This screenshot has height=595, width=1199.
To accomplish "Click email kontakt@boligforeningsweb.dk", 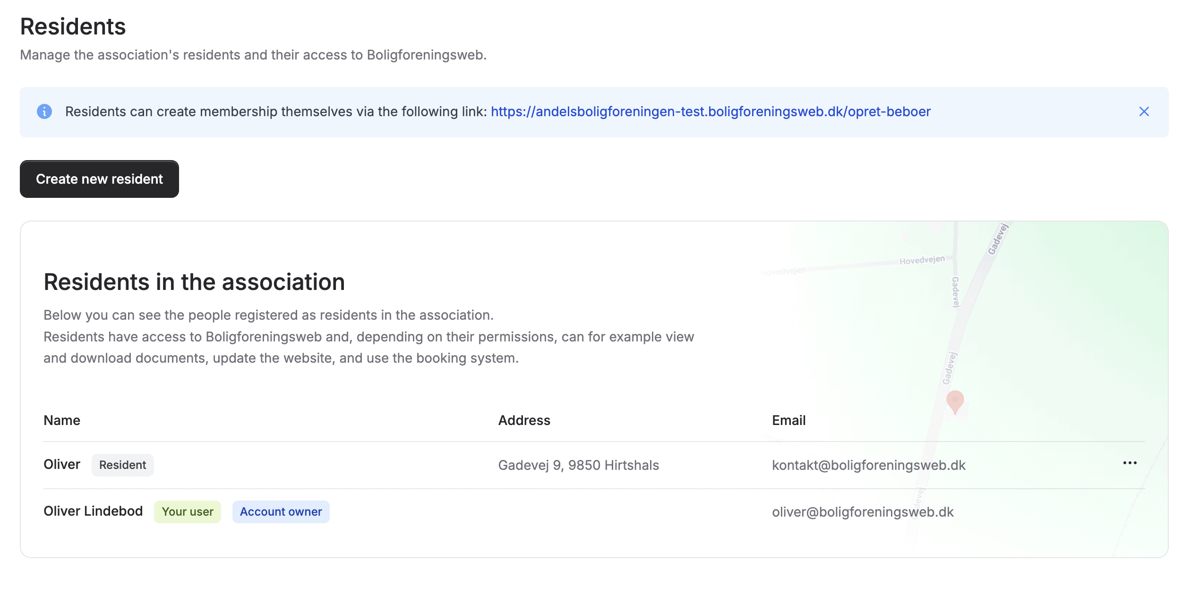I will tap(869, 465).
